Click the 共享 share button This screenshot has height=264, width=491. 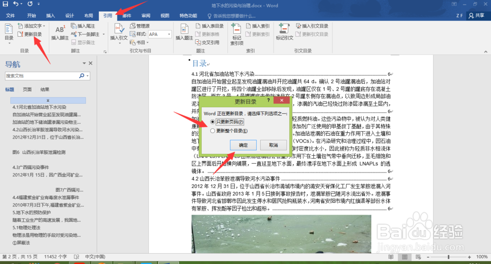477,16
